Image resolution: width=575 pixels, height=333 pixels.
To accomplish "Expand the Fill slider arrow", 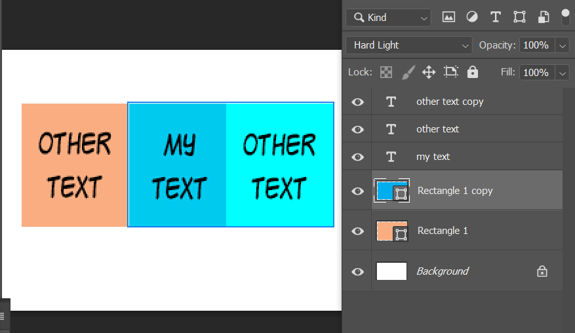I will pos(562,73).
